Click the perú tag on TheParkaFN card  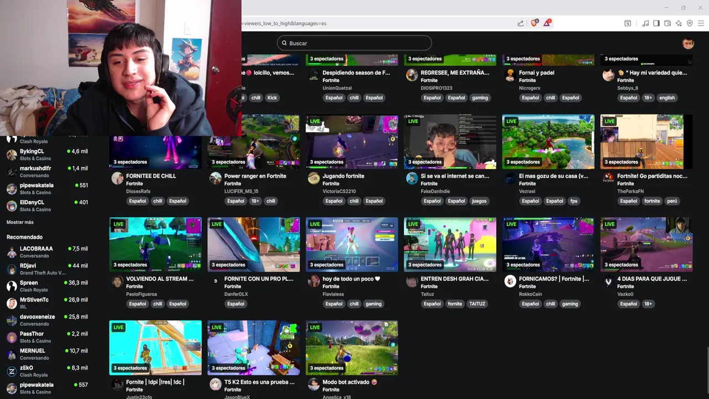click(672, 201)
